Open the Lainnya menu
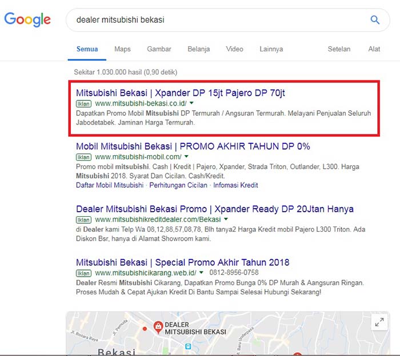400x356 pixels. click(271, 49)
